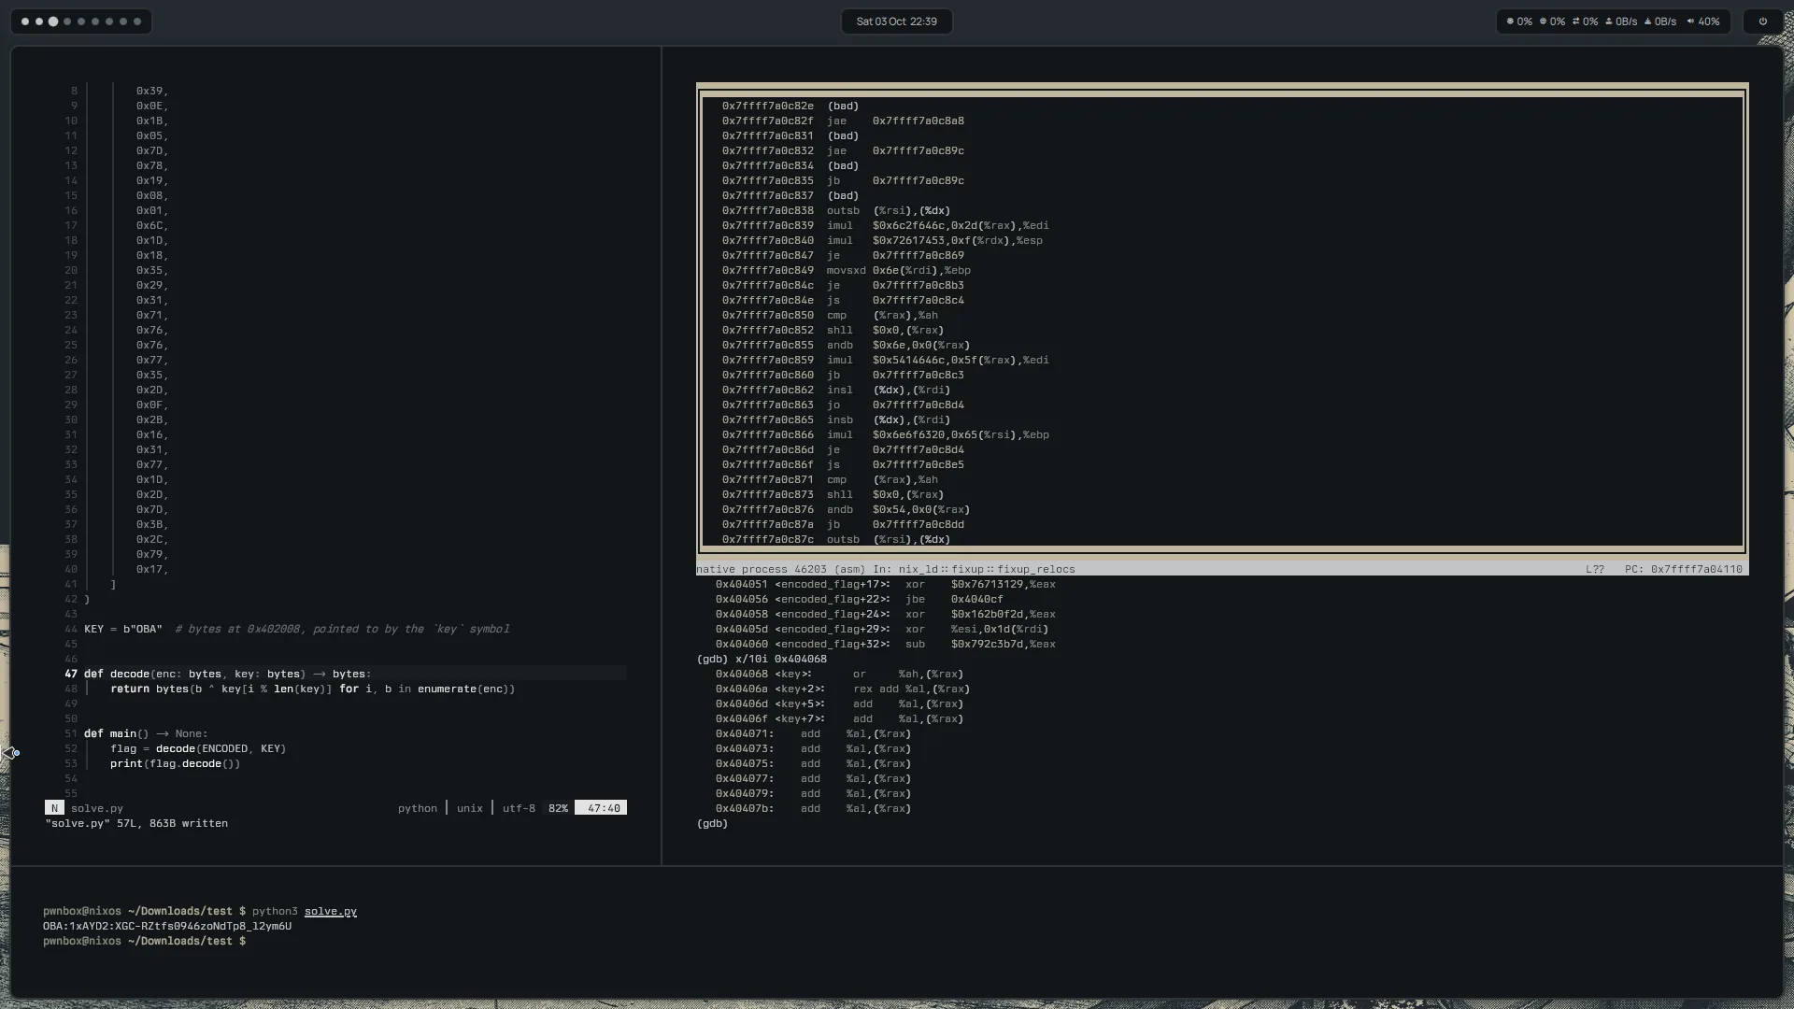
Task: Click the python filetype in the statusline
Action: point(418,808)
